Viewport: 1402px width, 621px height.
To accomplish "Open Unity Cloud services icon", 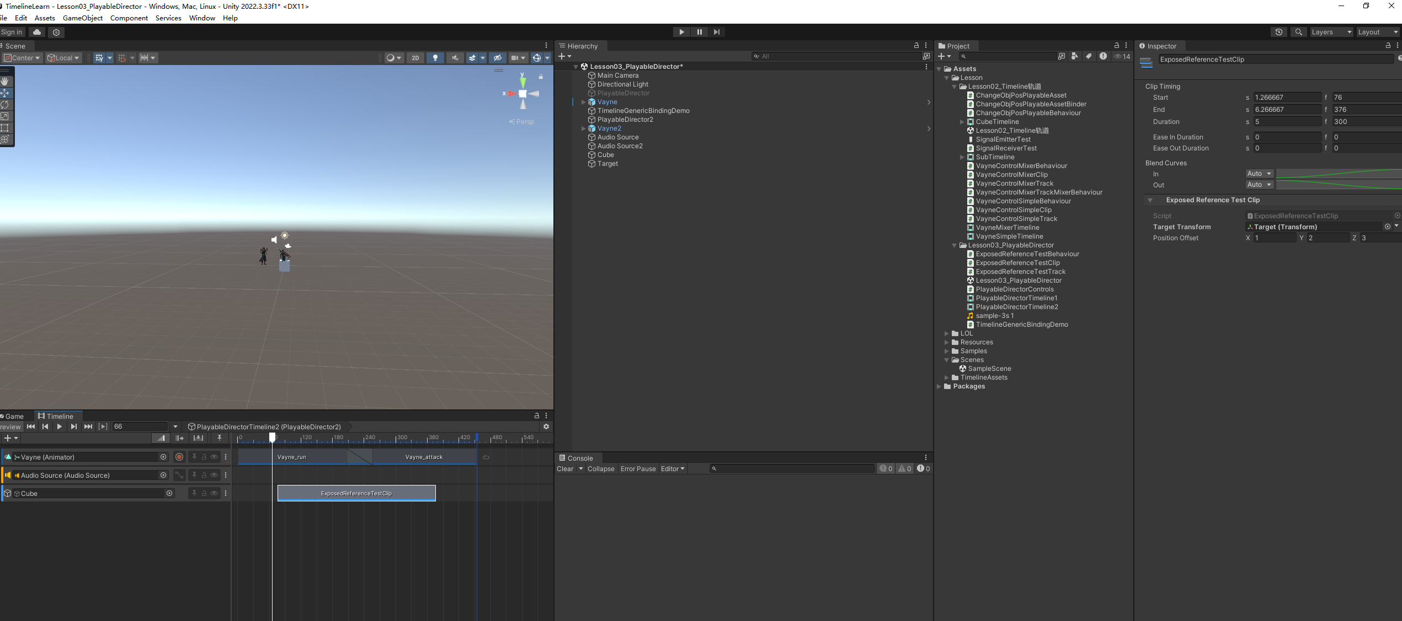I will click(x=37, y=33).
